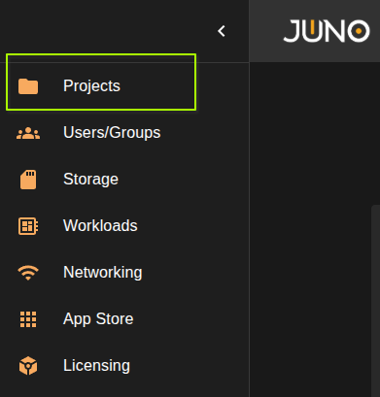This screenshot has height=397, width=380.
Task: Click the JUNO logo
Action: [x=327, y=31]
